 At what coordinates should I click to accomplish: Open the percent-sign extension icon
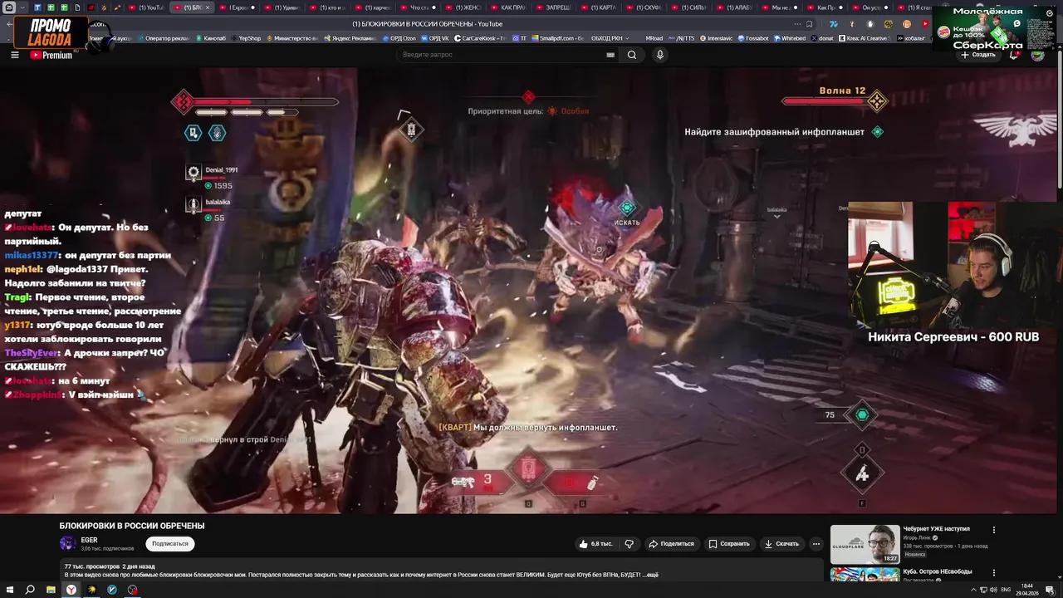coord(889,24)
